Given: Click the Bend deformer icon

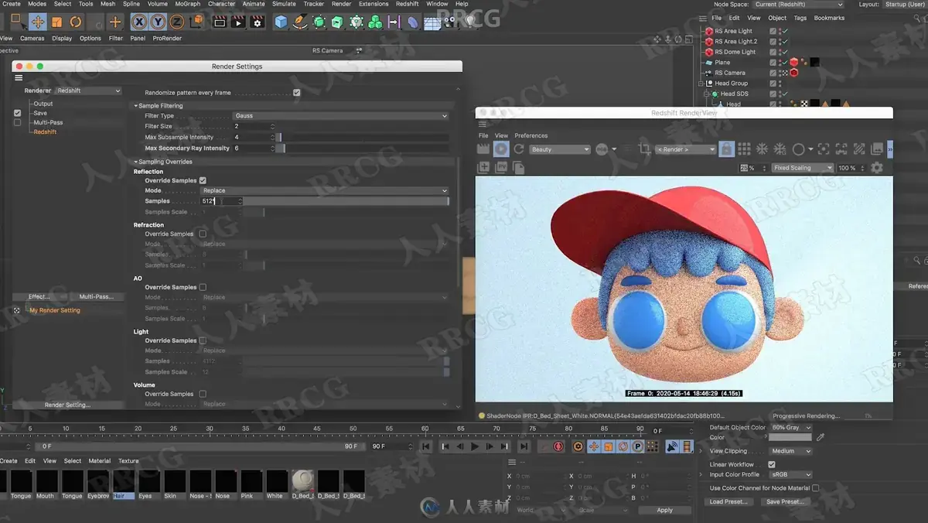Looking at the screenshot, I should (413, 22).
